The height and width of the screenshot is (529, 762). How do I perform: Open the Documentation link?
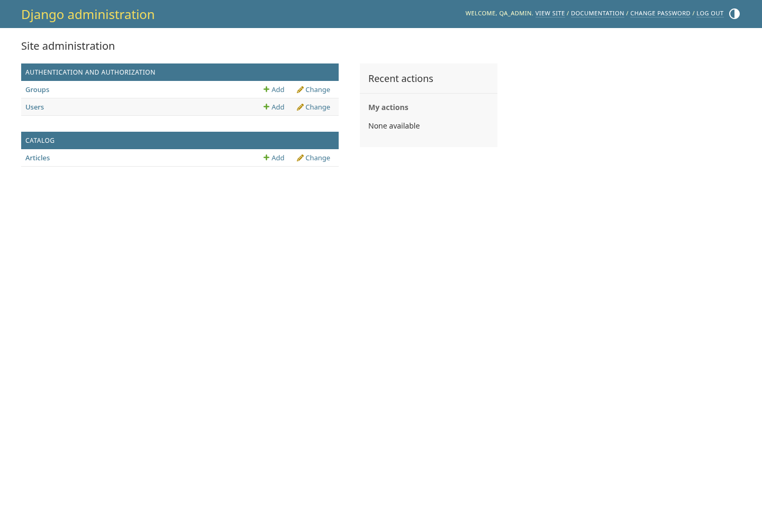point(597,13)
